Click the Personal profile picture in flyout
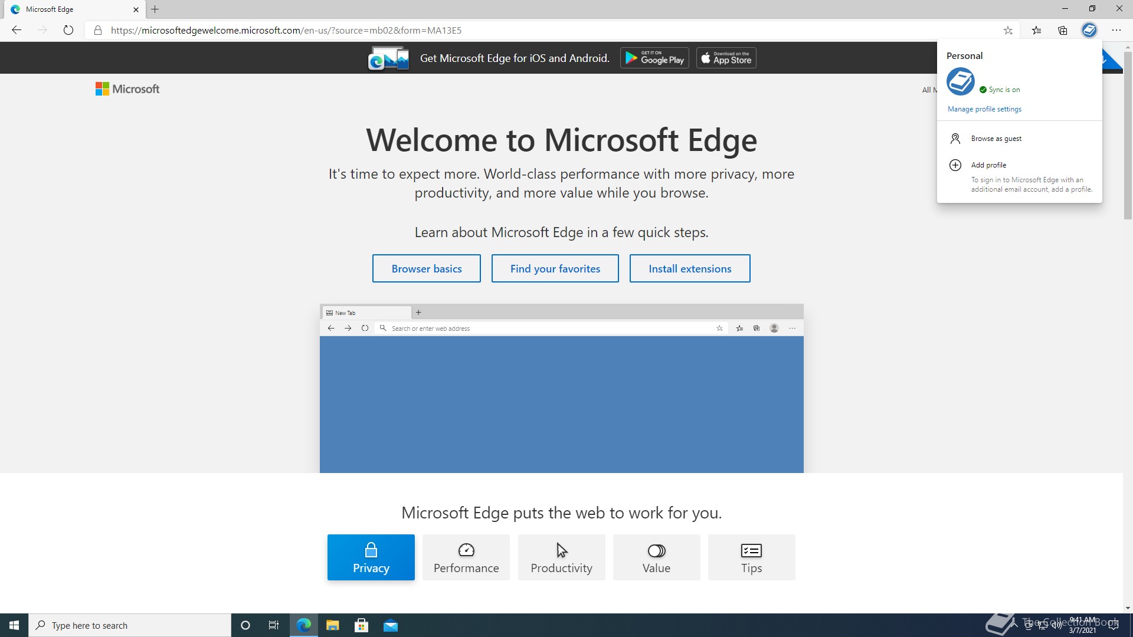This screenshot has height=637, width=1133. tap(961, 81)
